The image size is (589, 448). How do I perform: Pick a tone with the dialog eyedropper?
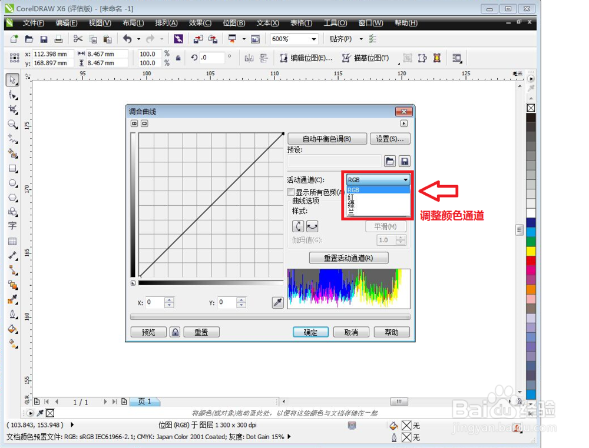click(x=277, y=302)
